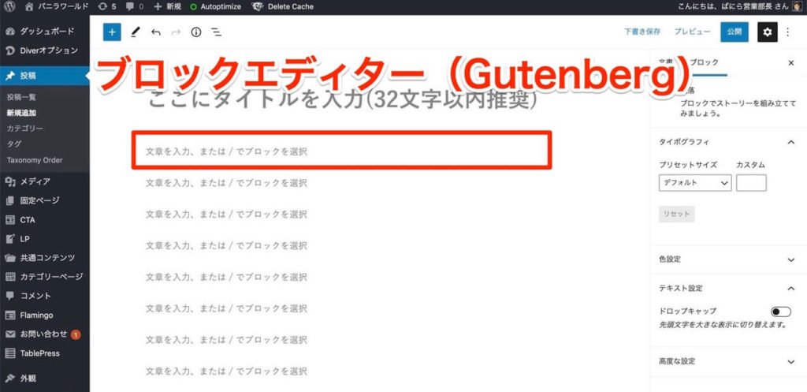
Task: Open タグ submenu item
Action: click(14, 144)
